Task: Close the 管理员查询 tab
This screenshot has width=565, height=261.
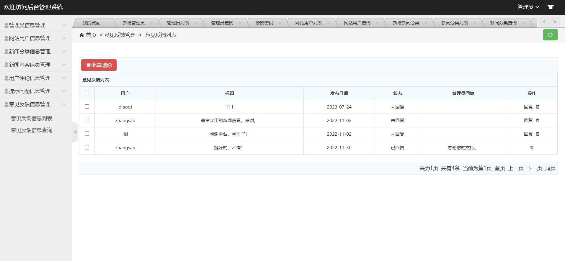Action: (240, 23)
